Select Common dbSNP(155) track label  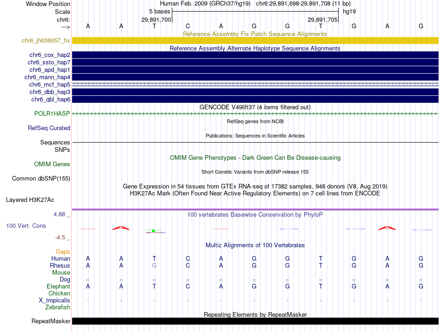coord(41,178)
